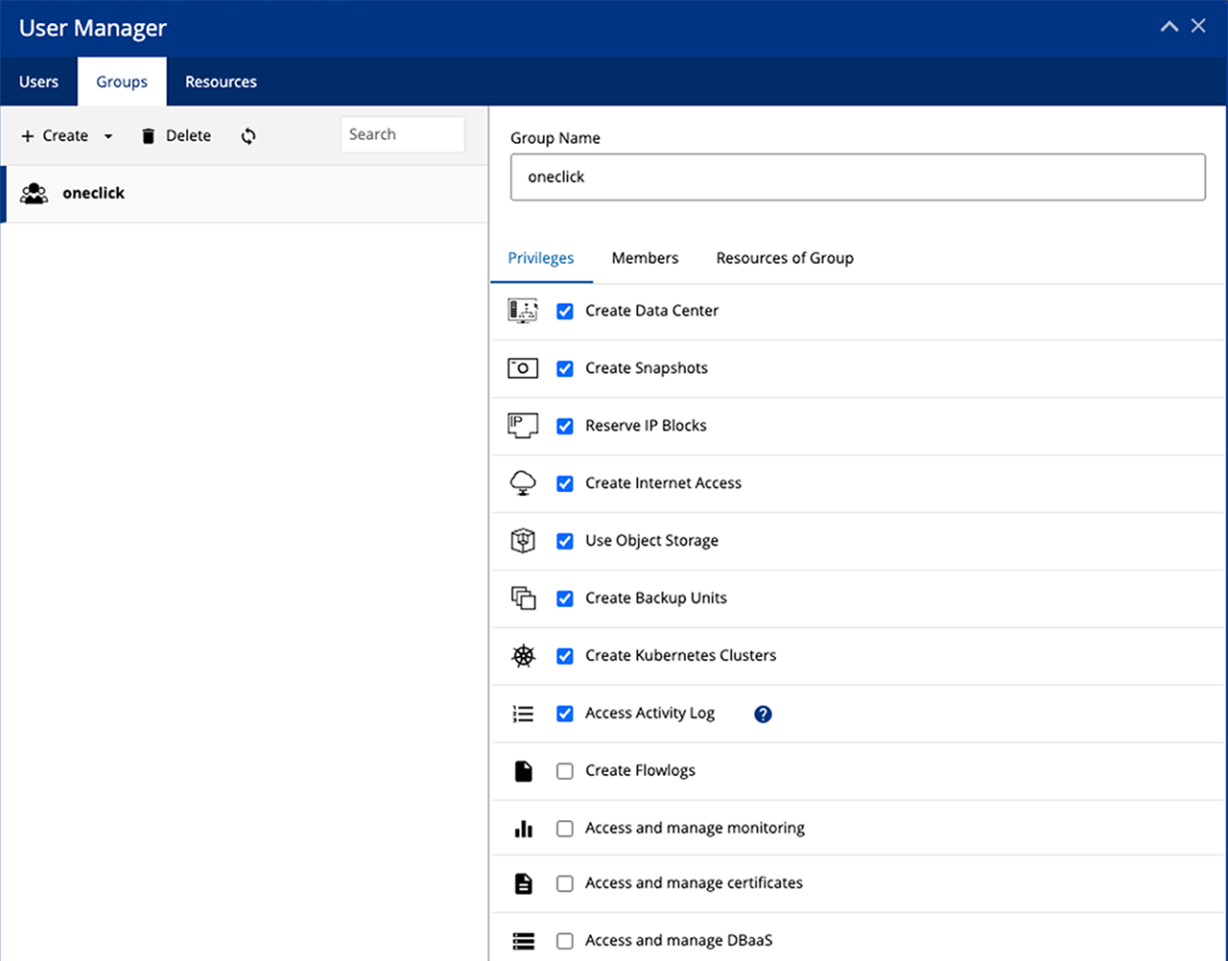Click the refresh groups icon

(248, 136)
